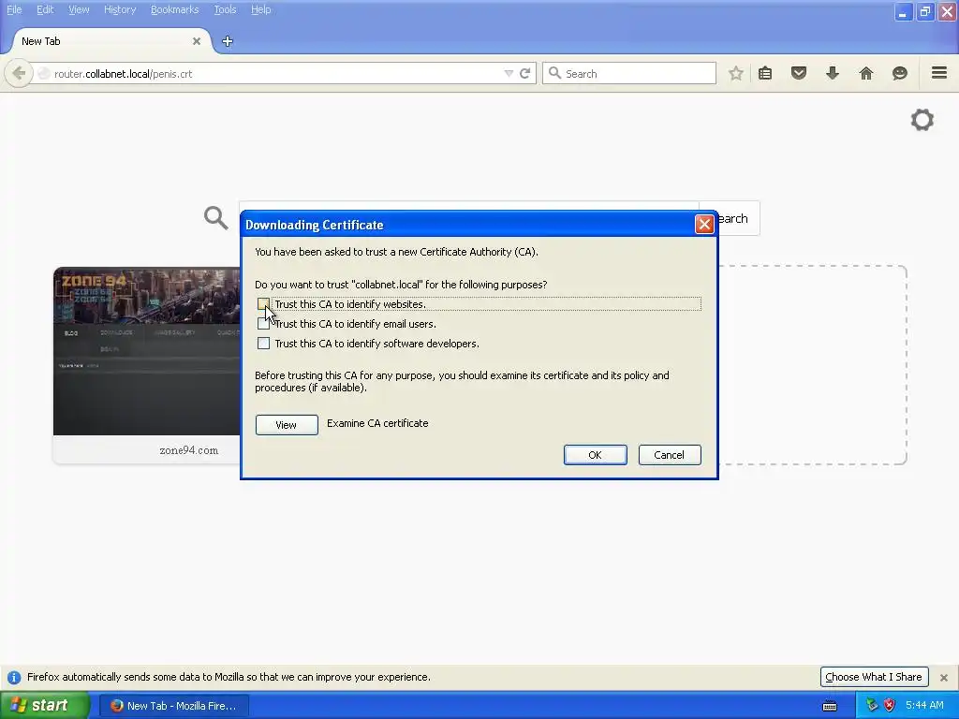Click the magnifier icon in the toolbar search box
The height and width of the screenshot is (719, 959).
[554, 73]
